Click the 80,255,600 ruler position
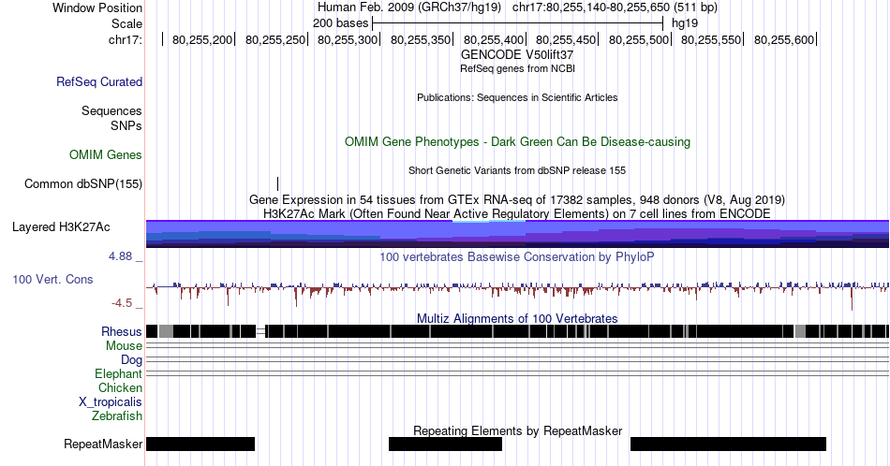The width and height of the screenshot is (890, 466). click(784, 39)
